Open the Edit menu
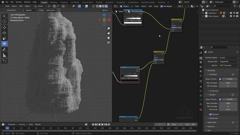Viewport: 240px width, 135px height. (12, 2)
